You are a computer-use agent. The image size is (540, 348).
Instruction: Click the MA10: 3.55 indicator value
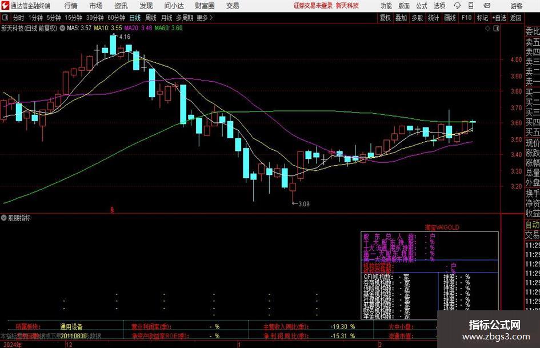pyautogui.click(x=108, y=28)
